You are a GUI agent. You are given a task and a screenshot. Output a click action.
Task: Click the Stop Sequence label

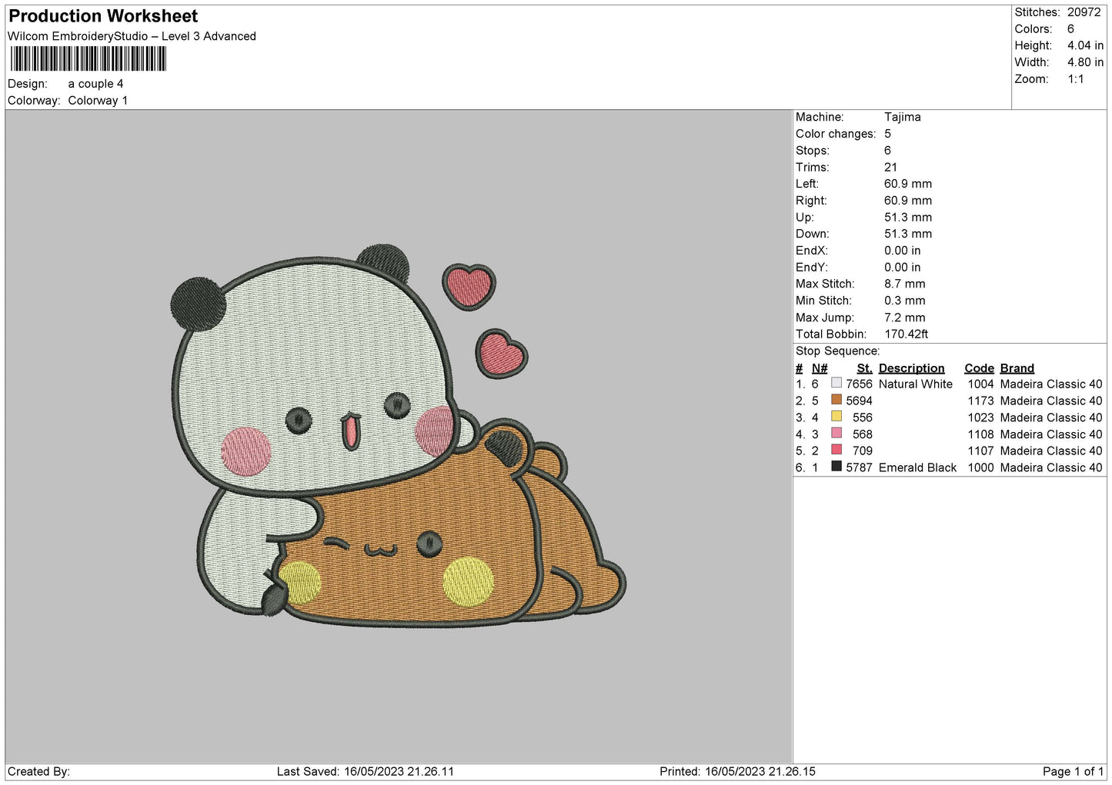click(837, 351)
